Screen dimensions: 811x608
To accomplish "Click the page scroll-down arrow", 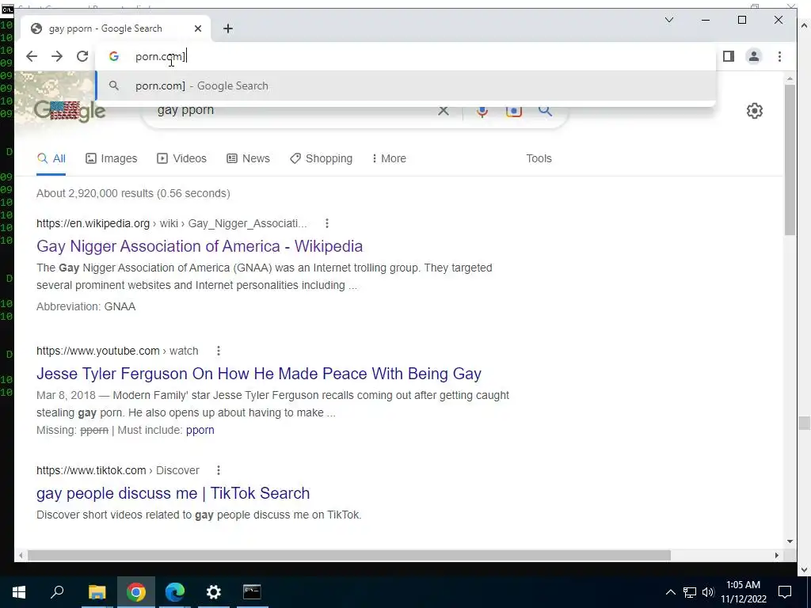I will [x=790, y=541].
